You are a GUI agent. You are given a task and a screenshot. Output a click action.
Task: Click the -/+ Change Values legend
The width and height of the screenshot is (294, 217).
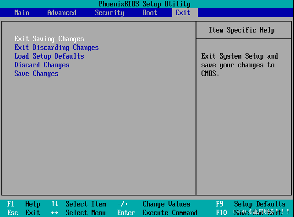coord(153,204)
